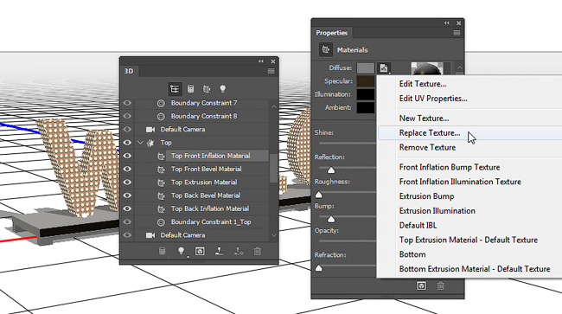Open the Diffuse texture file icon
The image size is (562, 314).
coord(384,67)
